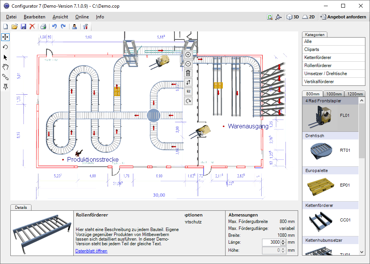Open the settings tools icon in the toolbar
The image size is (370, 264).
85,26
